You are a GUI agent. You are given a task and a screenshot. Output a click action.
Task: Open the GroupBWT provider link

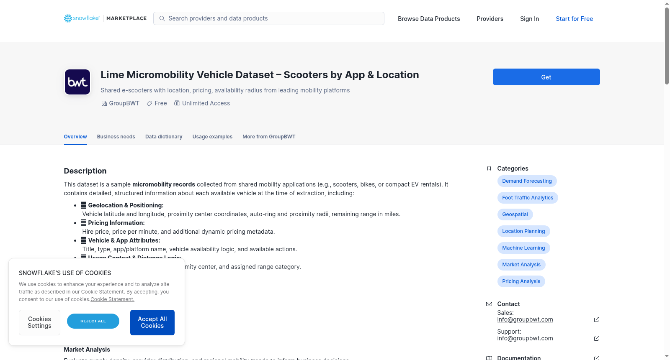tap(124, 103)
